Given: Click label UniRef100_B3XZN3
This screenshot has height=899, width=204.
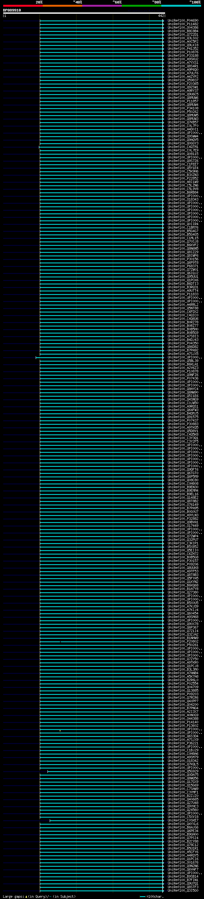Looking at the screenshot, I should click(x=183, y=175).
